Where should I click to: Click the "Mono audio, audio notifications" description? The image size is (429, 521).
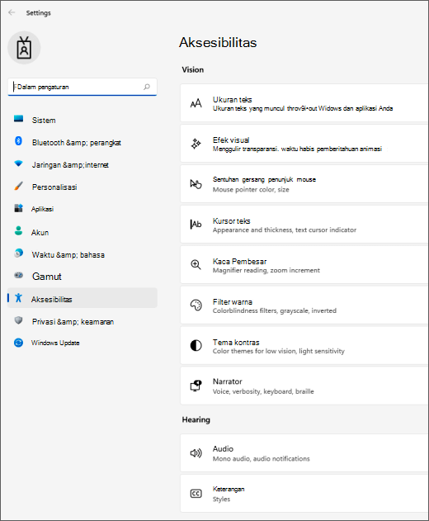click(x=261, y=459)
